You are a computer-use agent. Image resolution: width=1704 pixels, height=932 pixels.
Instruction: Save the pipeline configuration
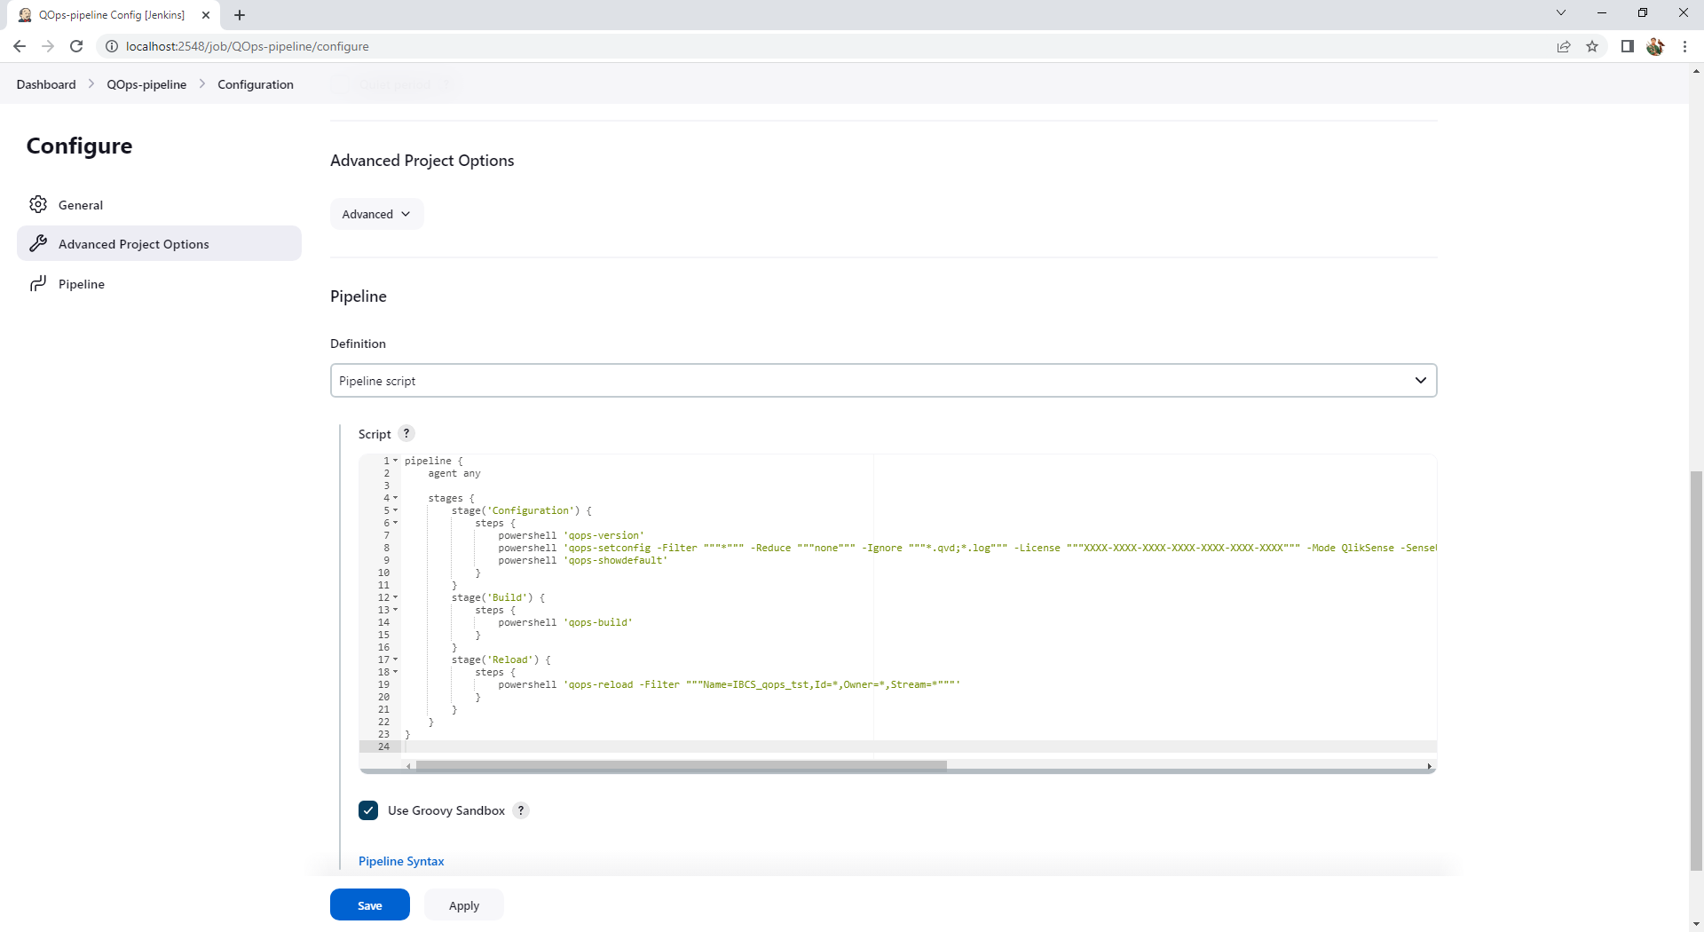click(x=370, y=905)
